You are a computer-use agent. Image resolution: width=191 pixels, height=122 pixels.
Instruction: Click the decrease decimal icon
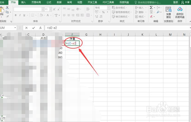[x=101, y=16]
